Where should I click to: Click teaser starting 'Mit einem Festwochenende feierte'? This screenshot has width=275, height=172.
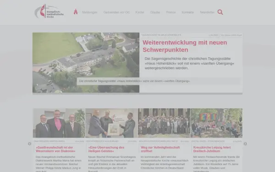click(216, 164)
